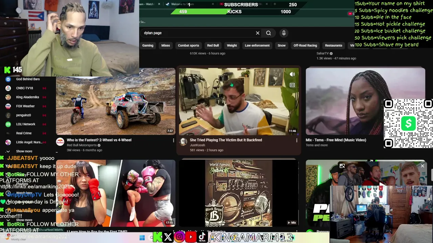Open options menu for Red Bull video
Image resolution: width=433 pixels, height=243 pixels.
pos(174,140)
